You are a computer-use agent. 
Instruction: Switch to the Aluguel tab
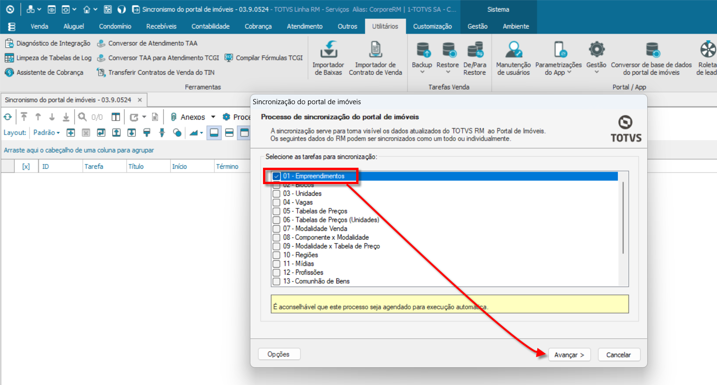coord(74,27)
